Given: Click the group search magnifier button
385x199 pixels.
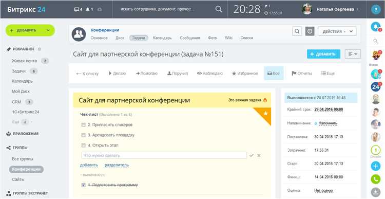Looking at the screenshot, I should tap(297, 31).
